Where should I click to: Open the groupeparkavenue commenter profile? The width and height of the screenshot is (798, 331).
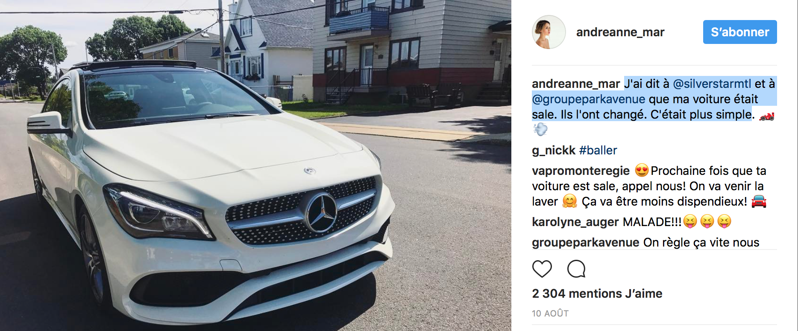[x=586, y=243]
